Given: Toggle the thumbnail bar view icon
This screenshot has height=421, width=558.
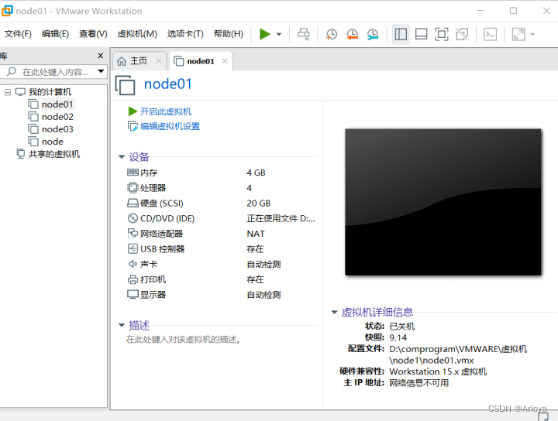Looking at the screenshot, I should click(422, 35).
